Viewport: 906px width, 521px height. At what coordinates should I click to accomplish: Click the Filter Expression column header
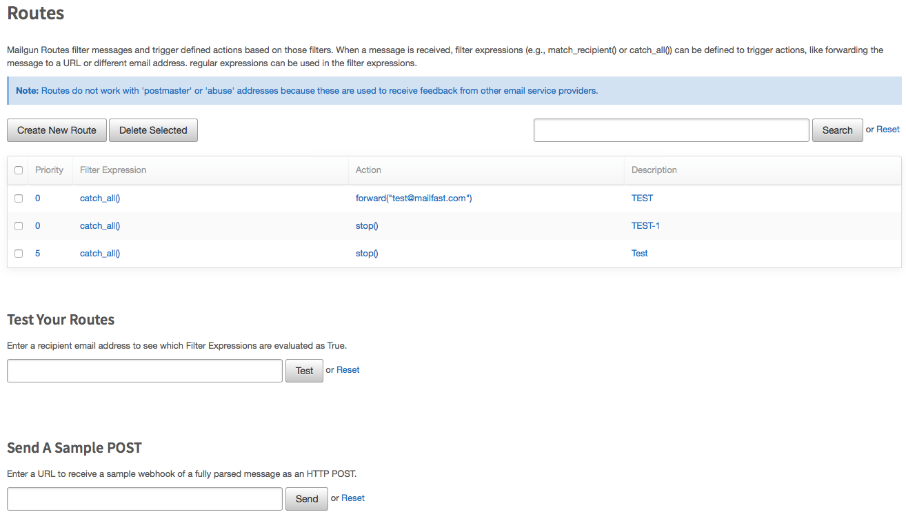tap(113, 170)
